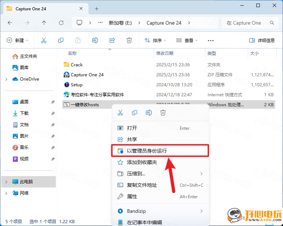
Task: Choose 在记事本中编辑 in the context menu
Action: pos(161,222)
